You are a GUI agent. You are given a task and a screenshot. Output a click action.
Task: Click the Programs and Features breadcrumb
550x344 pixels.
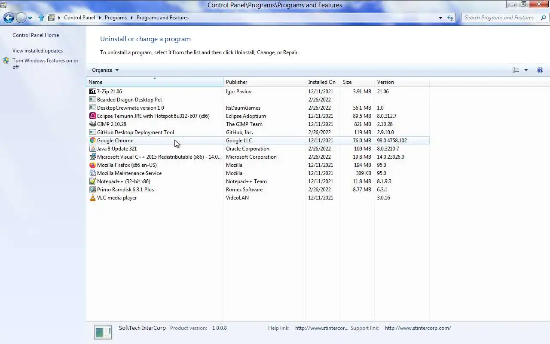162,18
